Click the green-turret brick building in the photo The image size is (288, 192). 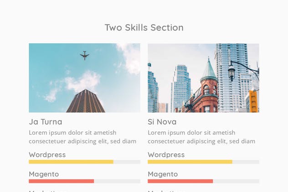point(208,89)
